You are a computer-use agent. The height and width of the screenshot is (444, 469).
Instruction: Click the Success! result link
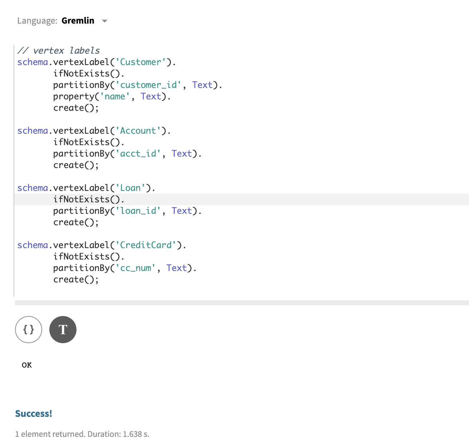point(34,413)
